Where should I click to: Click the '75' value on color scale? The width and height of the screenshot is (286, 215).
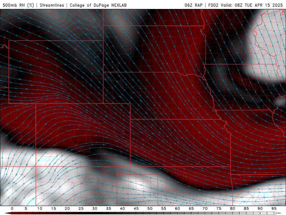point(219,209)
